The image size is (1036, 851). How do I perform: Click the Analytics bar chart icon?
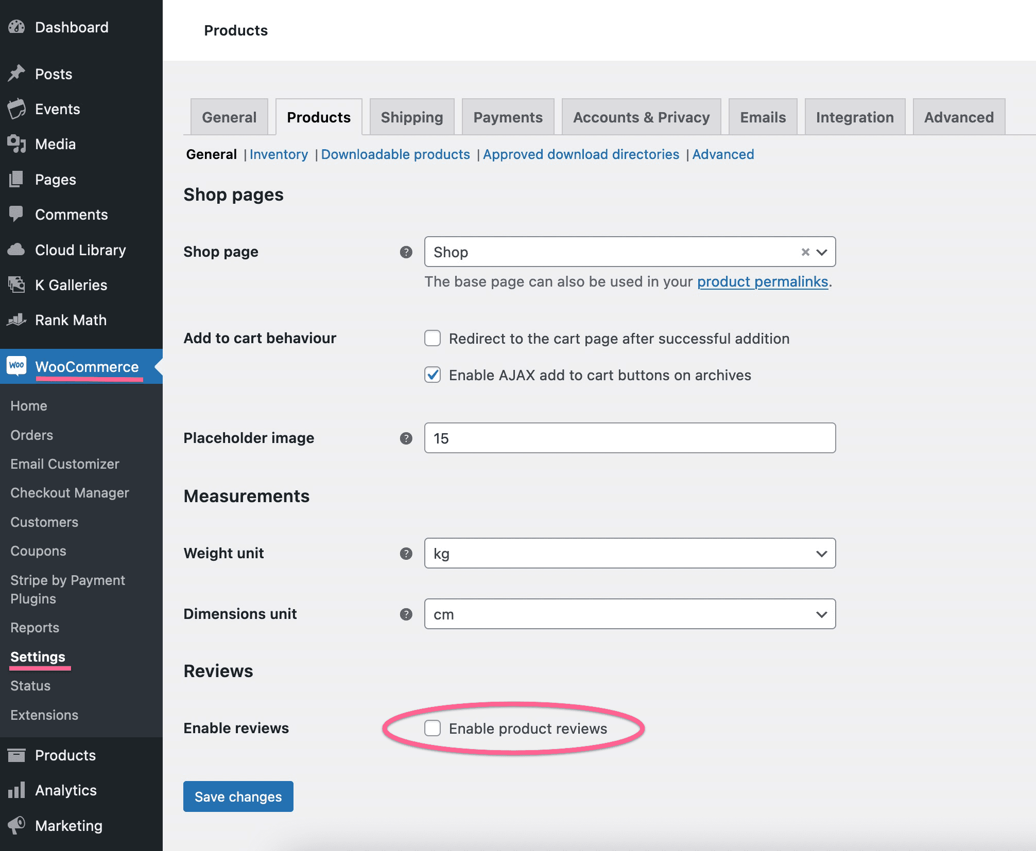click(16, 790)
